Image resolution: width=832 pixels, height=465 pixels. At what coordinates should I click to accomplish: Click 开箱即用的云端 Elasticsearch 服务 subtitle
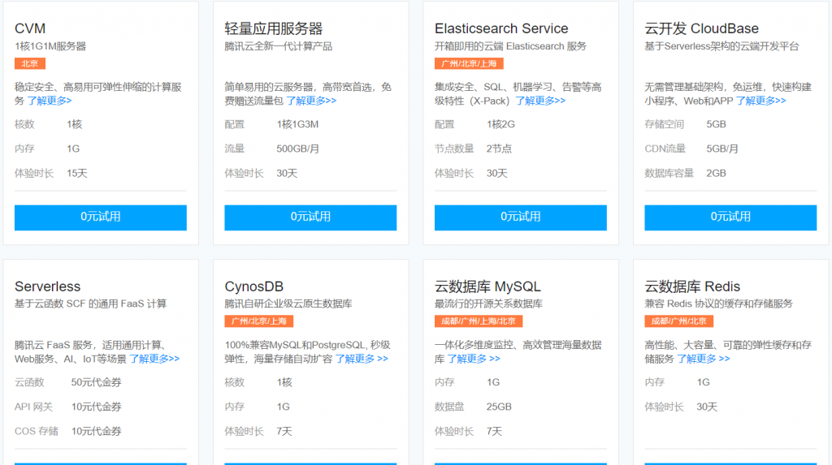point(510,46)
